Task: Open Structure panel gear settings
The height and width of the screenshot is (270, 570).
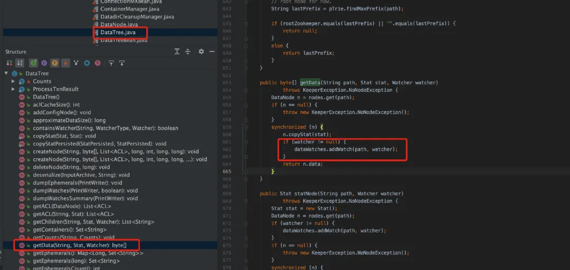Action: point(201,52)
